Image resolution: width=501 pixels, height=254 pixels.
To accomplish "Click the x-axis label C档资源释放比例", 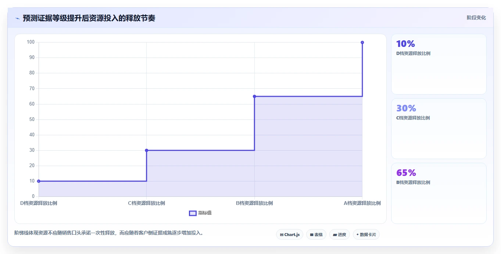I will (147, 203).
